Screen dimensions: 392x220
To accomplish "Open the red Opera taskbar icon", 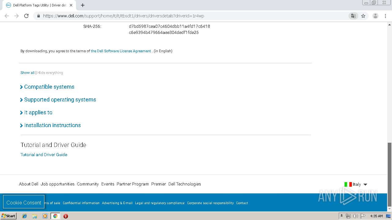I will click(x=66, y=216).
